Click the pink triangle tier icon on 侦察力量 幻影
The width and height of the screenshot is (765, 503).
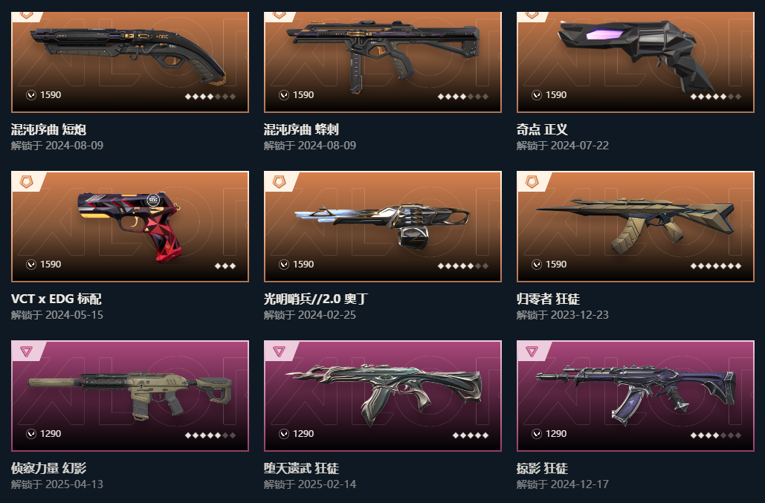pyautogui.click(x=26, y=351)
